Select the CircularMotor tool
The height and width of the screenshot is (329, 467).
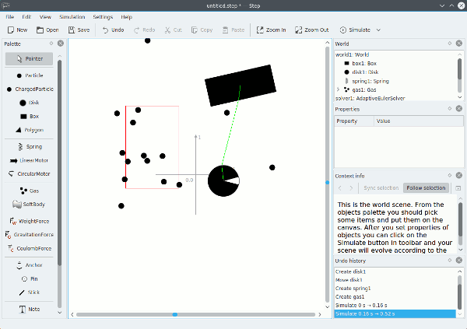[x=29, y=174]
